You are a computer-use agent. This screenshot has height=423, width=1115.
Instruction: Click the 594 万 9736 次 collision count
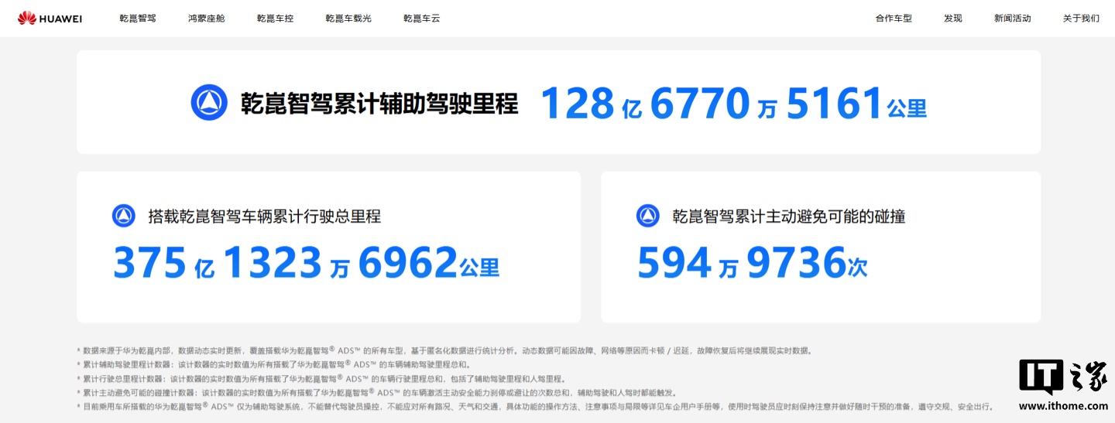[753, 263]
